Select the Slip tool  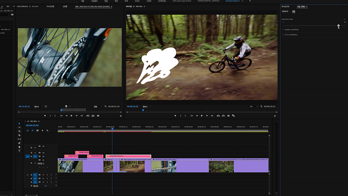click(x=19, y=139)
